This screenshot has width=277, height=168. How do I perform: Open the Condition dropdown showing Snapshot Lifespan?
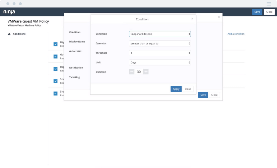(160, 34)
